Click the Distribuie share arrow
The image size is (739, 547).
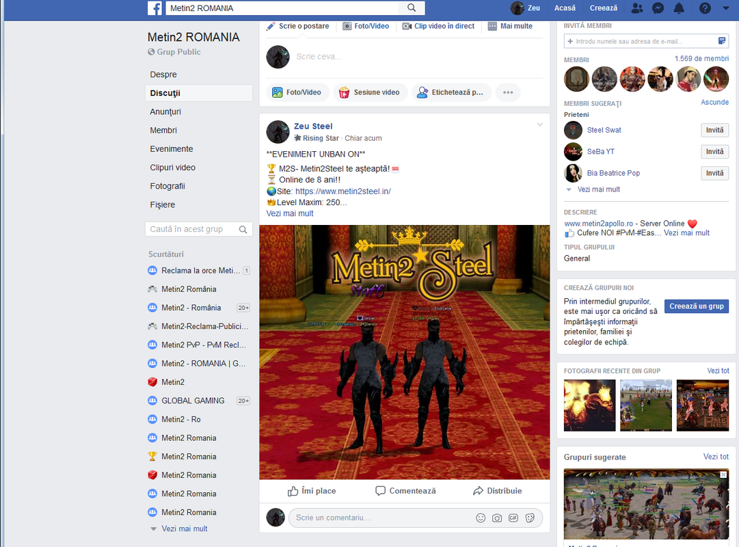(498, 491)
